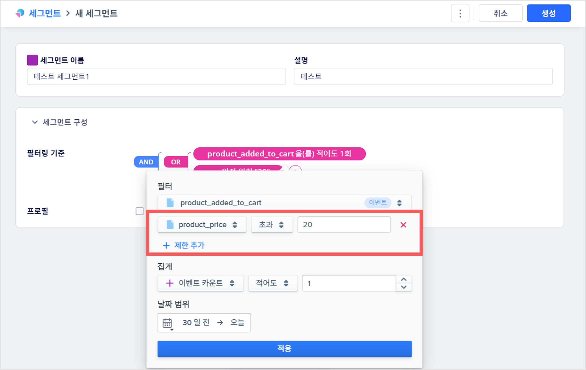Open the three-dot more options menu
This screenshot has height=370, width=586.
point(460,13)
